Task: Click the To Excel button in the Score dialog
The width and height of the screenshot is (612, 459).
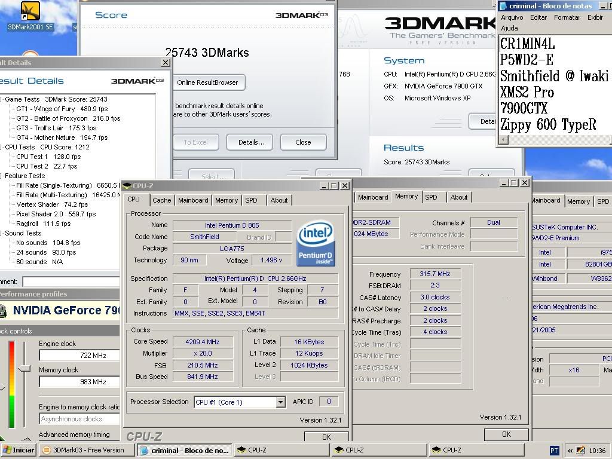Action: (x=195, y=142)
